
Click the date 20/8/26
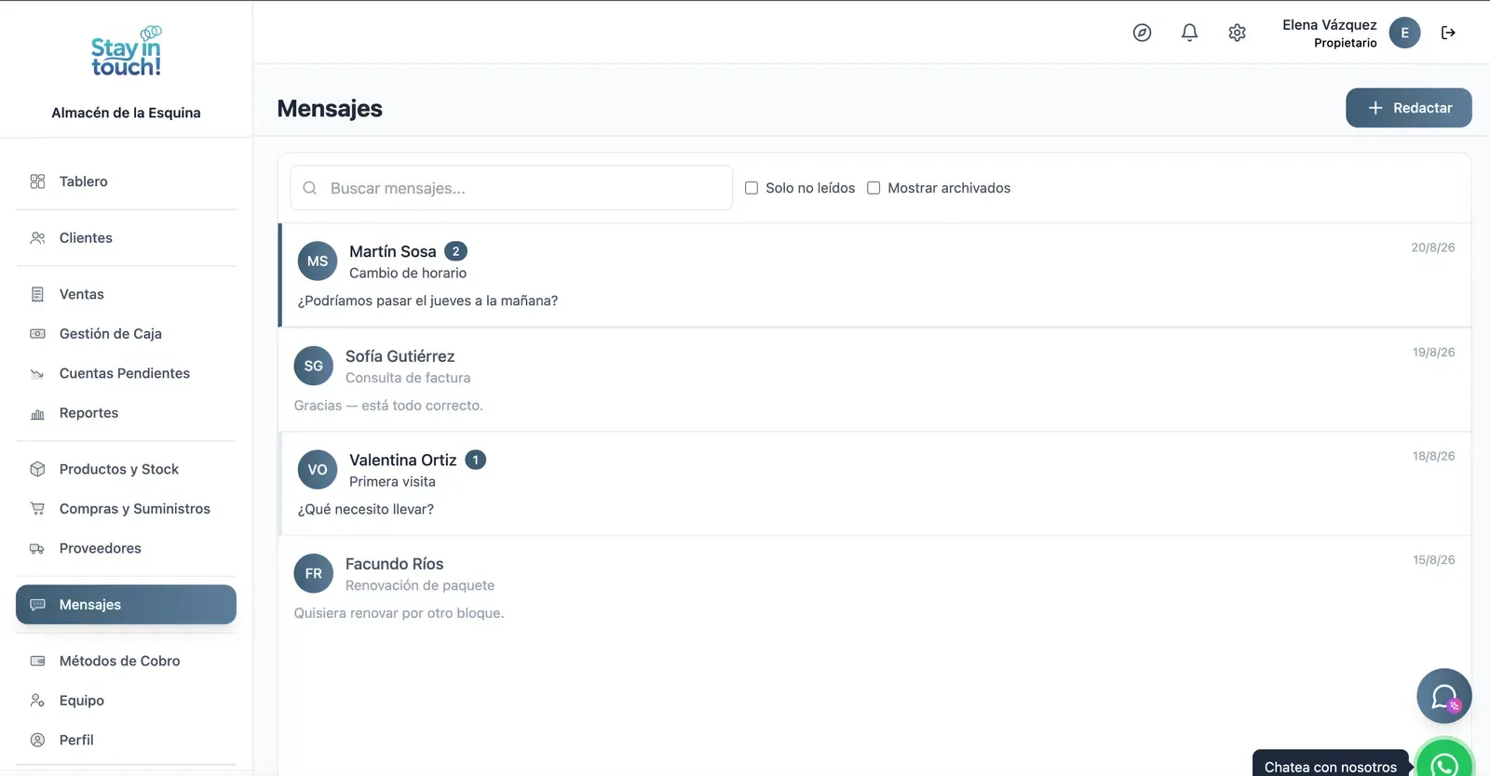[x=1432, y=248]
